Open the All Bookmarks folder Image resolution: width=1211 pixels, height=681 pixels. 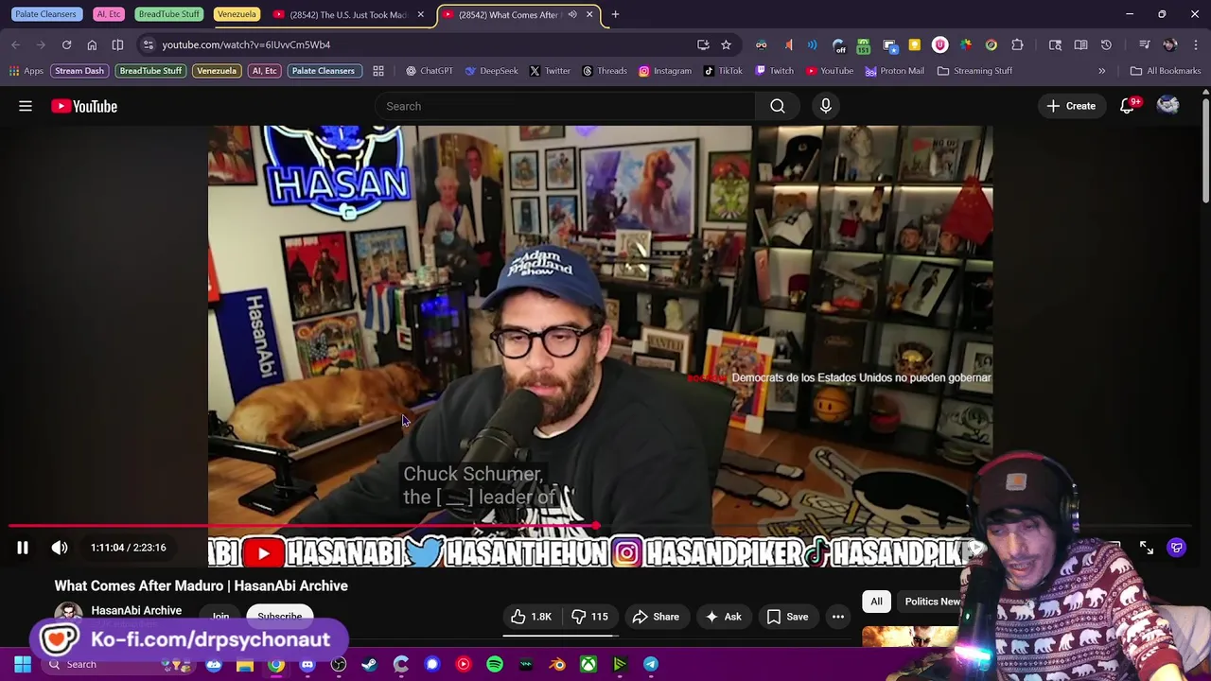tap(1166, 71)
